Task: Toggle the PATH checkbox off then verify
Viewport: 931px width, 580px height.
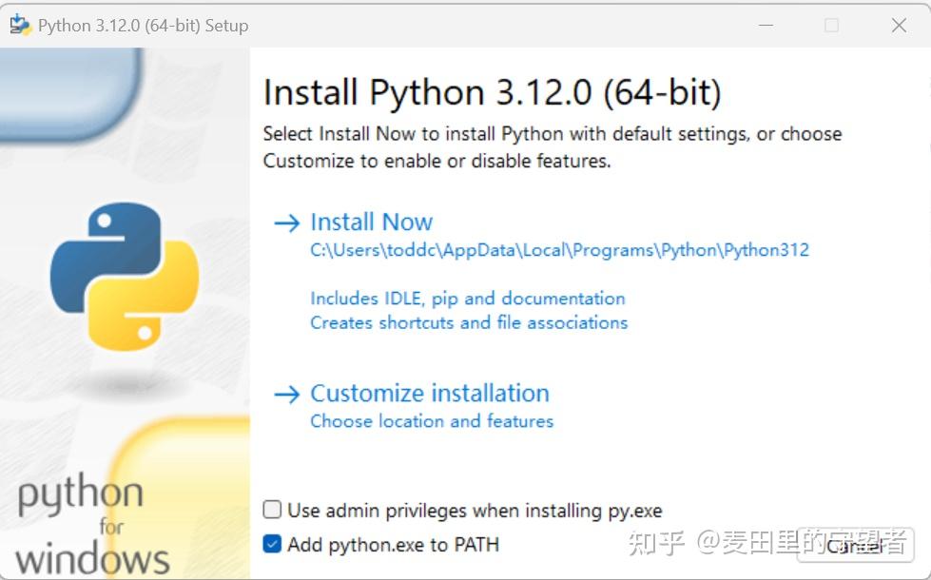Action: point(271,545)
